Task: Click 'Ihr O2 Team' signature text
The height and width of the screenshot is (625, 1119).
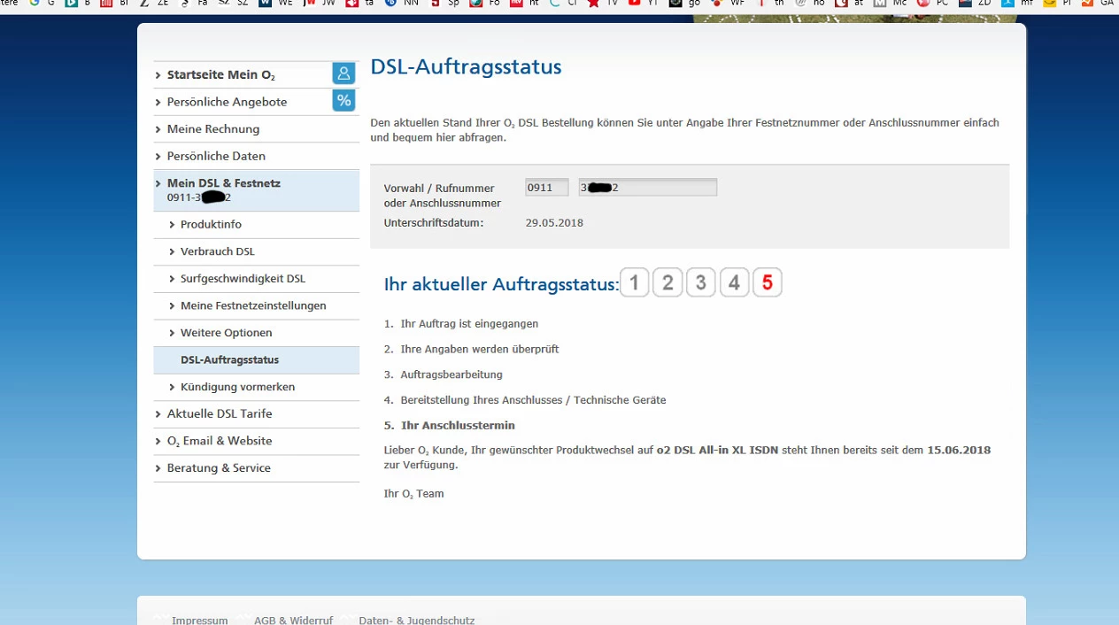Action: pyautogui.click(x=414, y=494)
